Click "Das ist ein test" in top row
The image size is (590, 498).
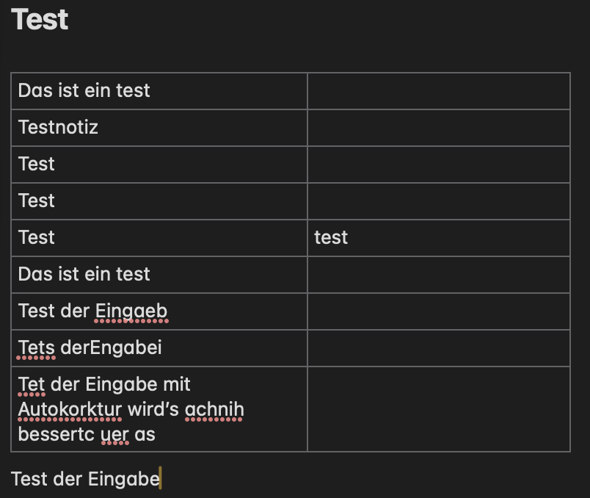84,90
